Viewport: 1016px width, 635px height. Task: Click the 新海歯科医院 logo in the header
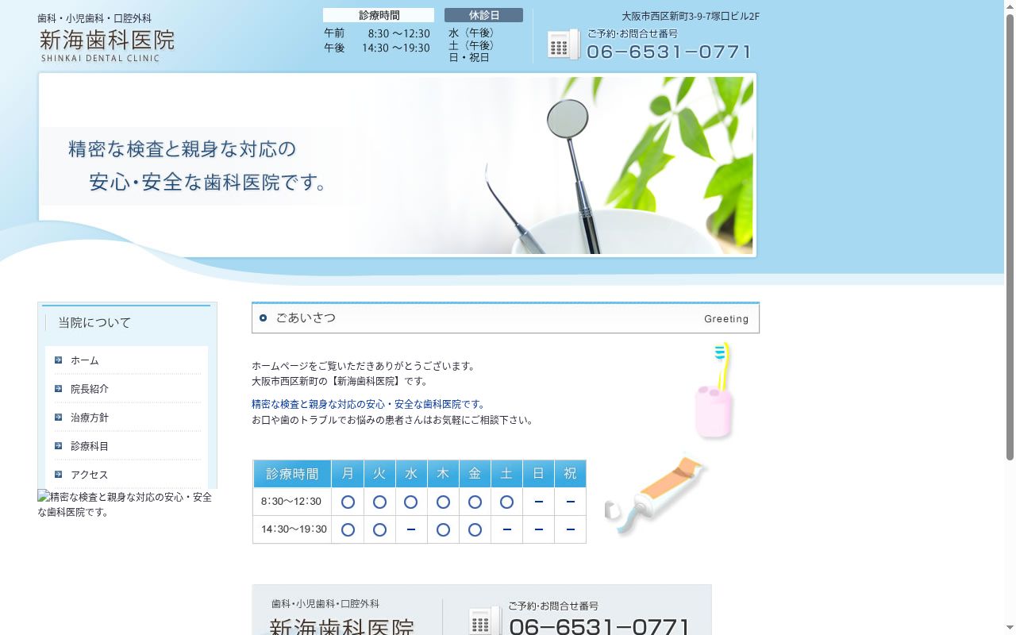(x=106, y=38)
